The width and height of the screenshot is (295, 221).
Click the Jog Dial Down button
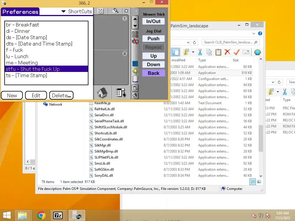(153, 64)
